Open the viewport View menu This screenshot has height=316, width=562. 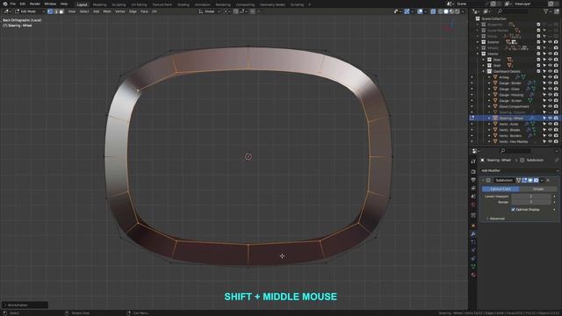[72, 11]
